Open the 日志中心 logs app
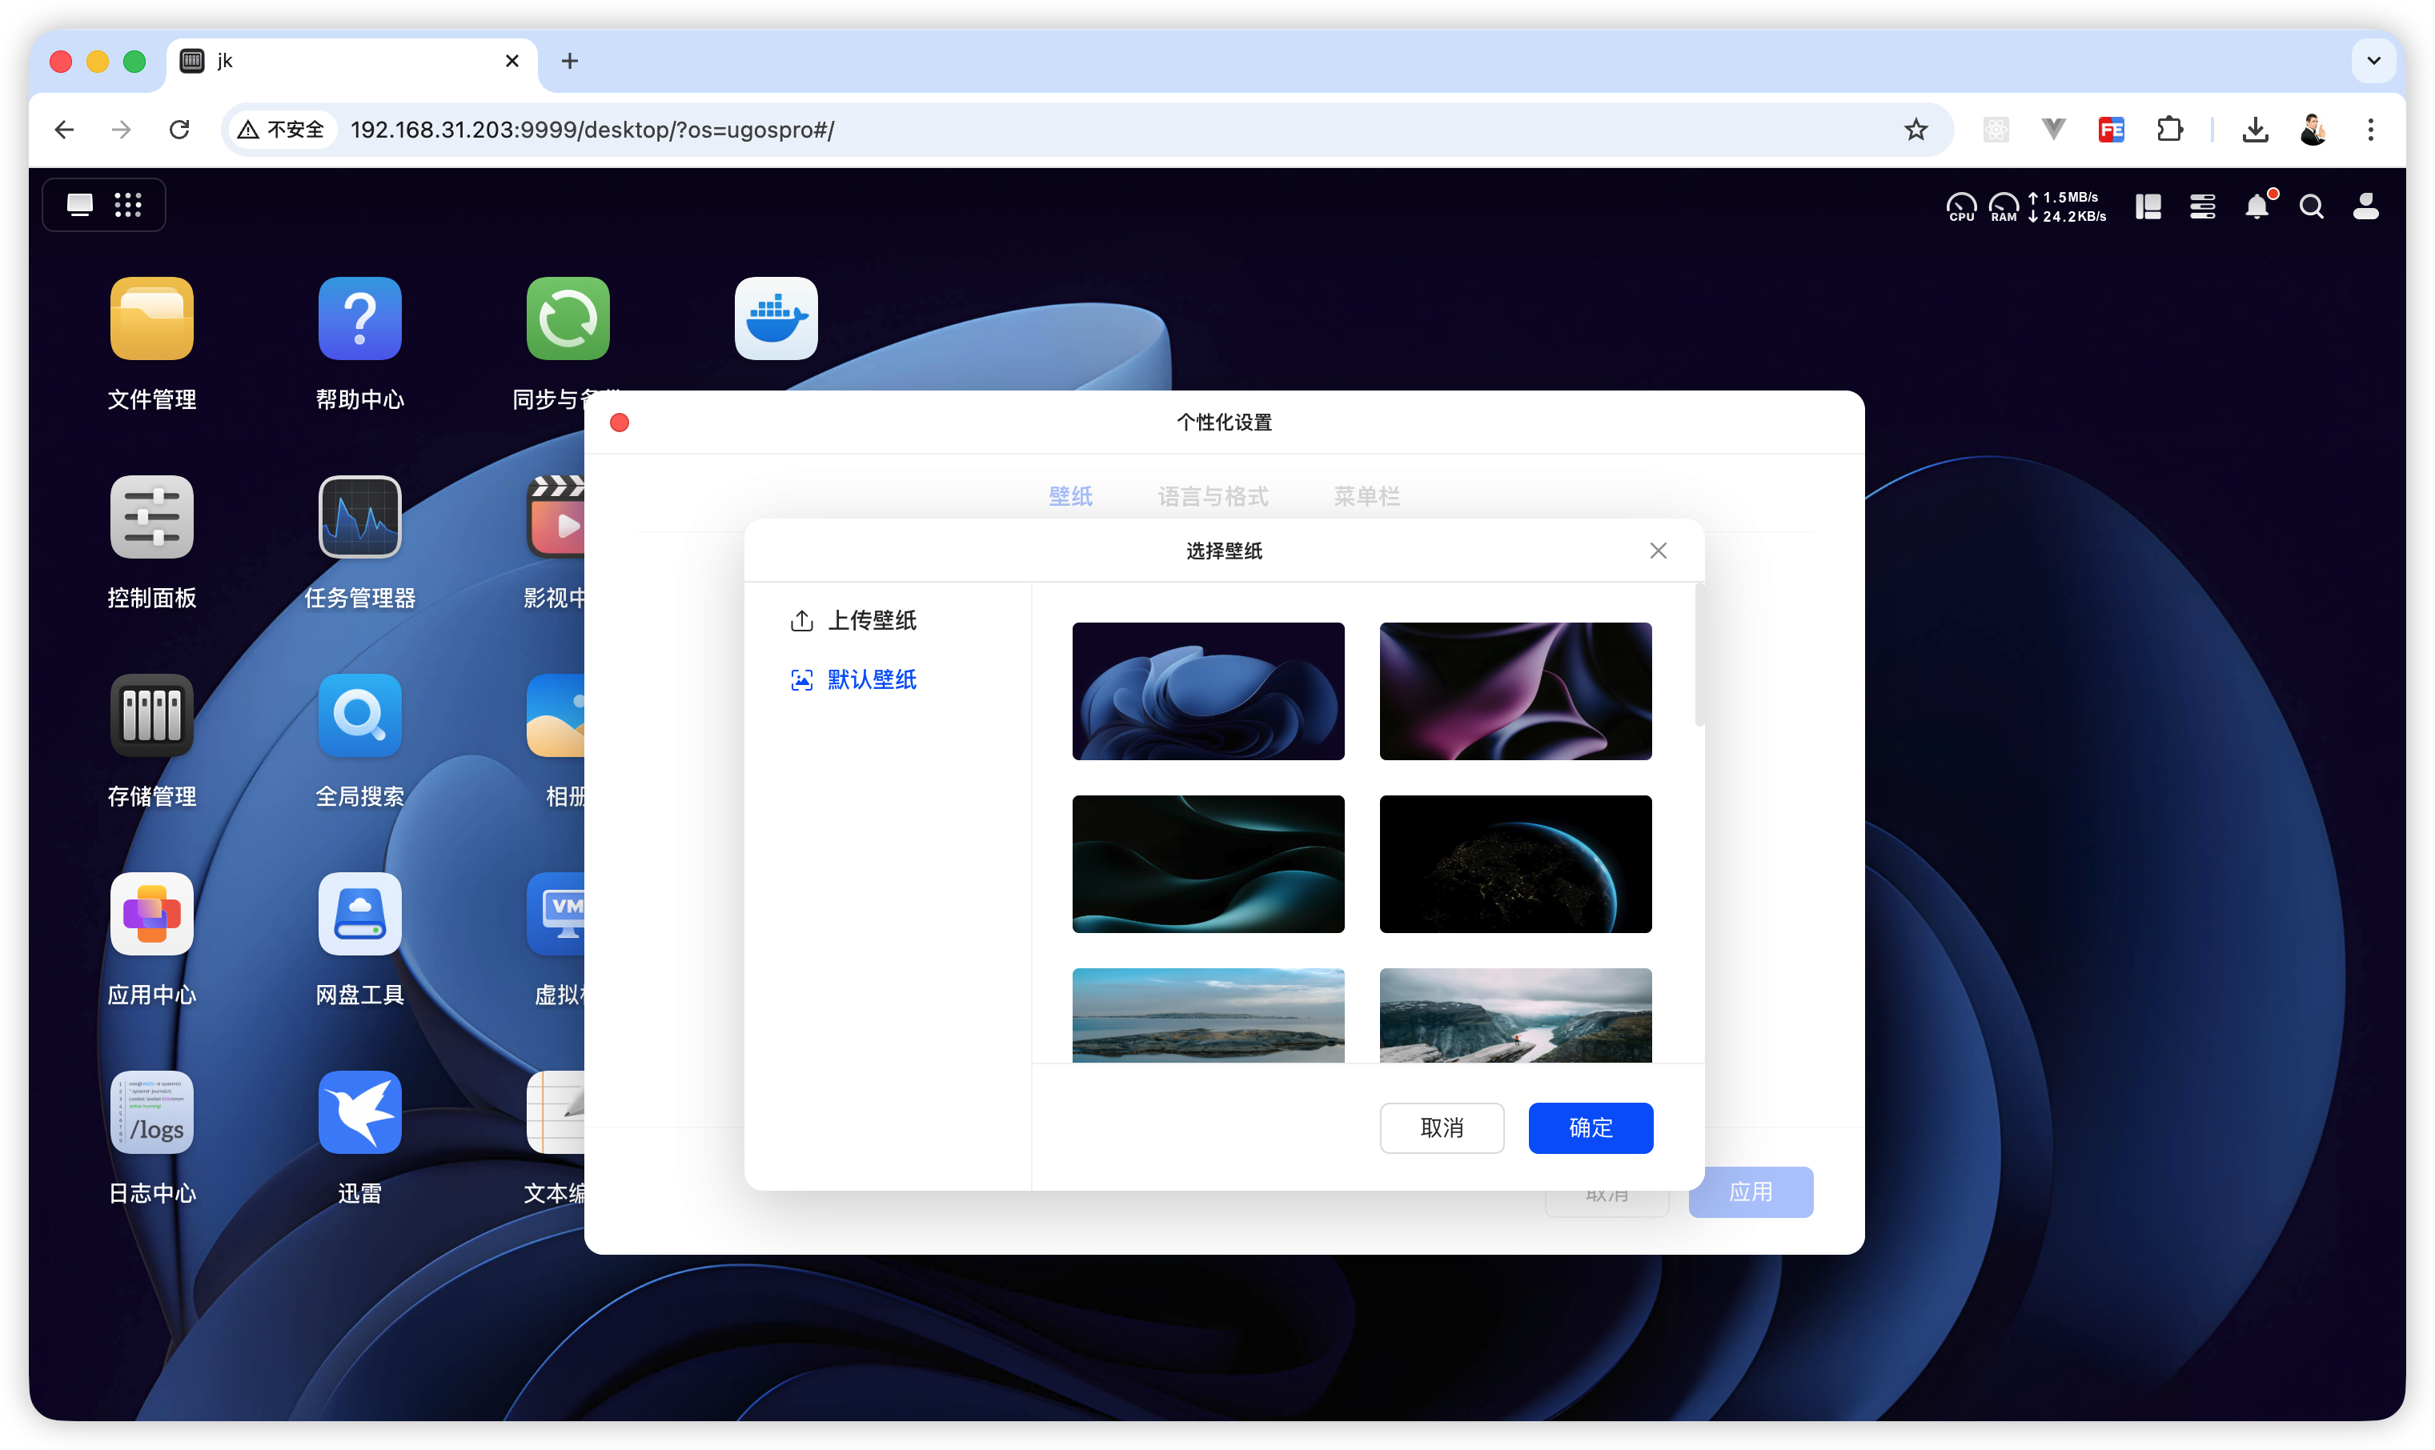The height and width of the screenshot is (1450, 2435). coord(151,1112)
